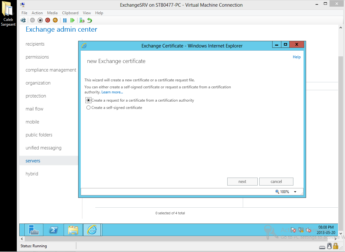Open unified messaging section
This screenshot has height=252, width=345.
coord(44,148)
